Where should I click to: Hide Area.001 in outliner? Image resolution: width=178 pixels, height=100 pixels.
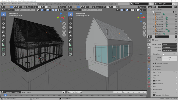tap(176, 17)
